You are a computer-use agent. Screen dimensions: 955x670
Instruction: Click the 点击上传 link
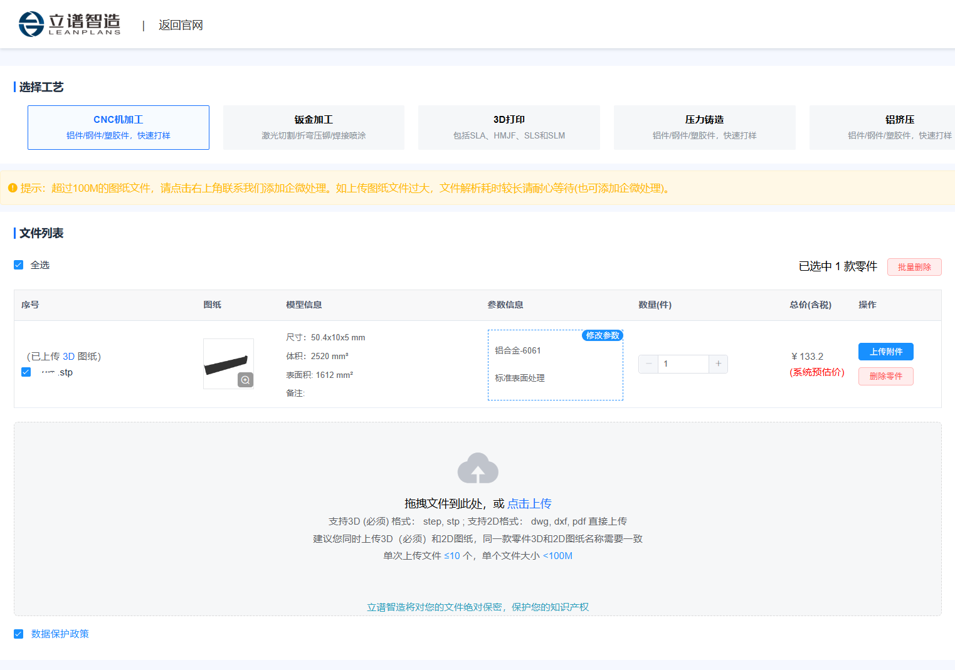tap(529, 503)
